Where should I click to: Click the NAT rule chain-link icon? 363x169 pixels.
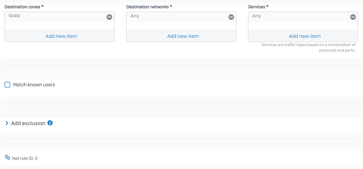[x=7, y=157]
